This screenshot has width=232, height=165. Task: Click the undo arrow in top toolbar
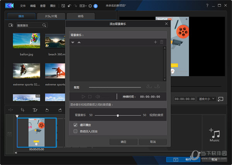[69, 6]
